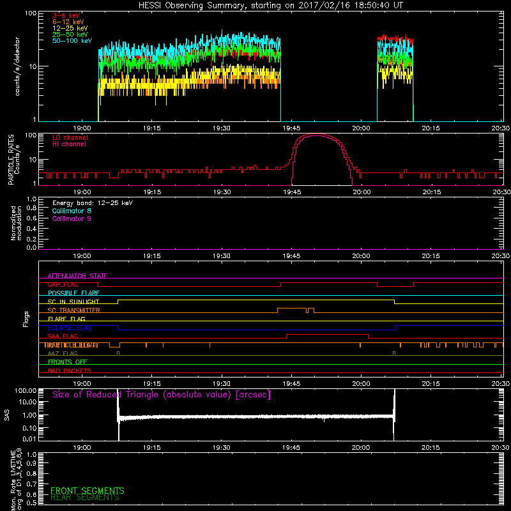The image size is (511, 511).
Task: Click the PARTICLE RATES Counts/s axis label
Action: click(13, 160)
